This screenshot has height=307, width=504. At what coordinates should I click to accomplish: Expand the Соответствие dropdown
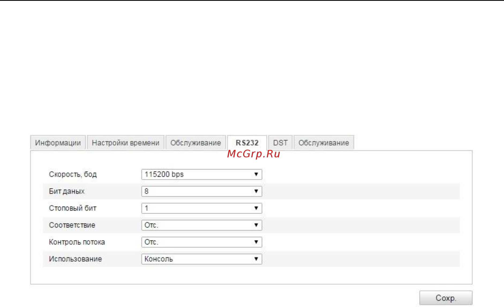202,225
